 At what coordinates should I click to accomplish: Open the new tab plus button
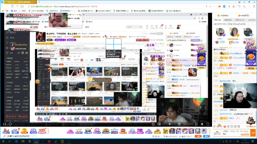(39, 2)
